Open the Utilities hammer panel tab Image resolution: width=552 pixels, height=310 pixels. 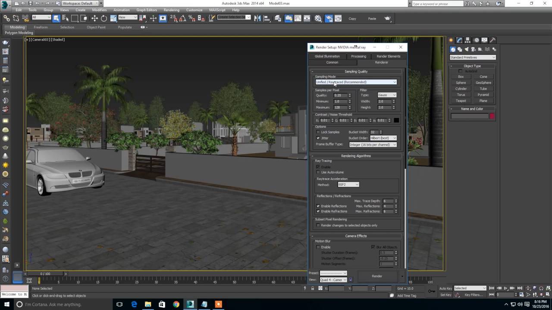pyautogui.click(x=492, y=40)
